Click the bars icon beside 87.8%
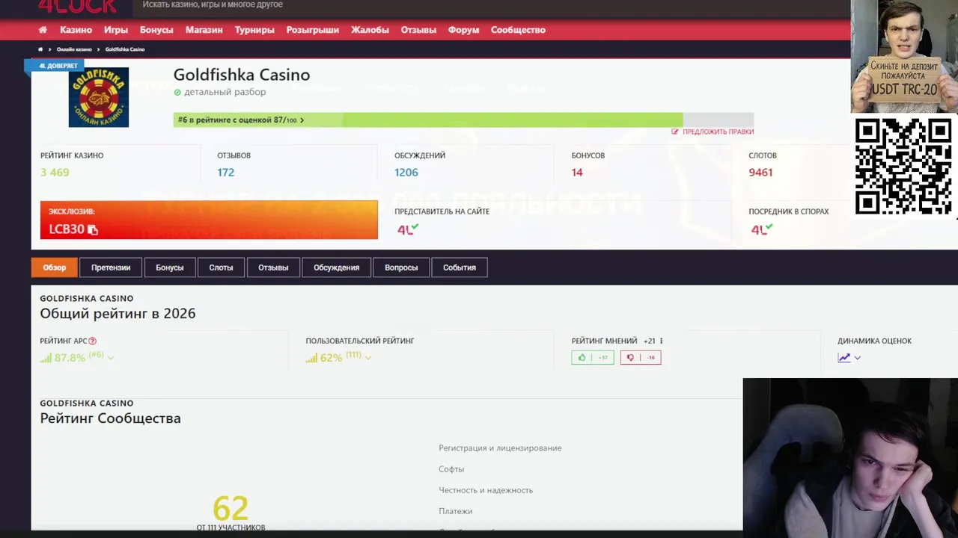The height and width of the screenshot is (538, 958). (46, 358)
